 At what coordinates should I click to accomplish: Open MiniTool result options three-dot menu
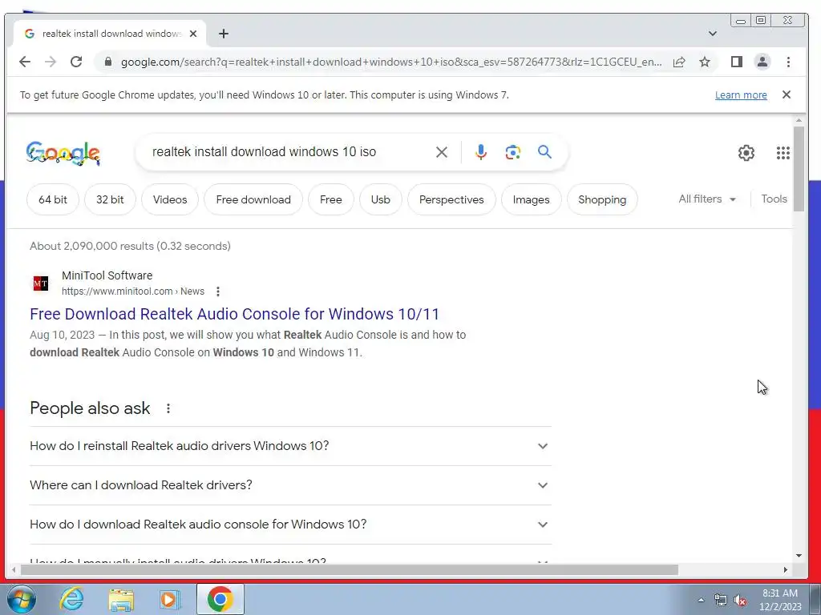pyautogui.click(x=218, y=291)
